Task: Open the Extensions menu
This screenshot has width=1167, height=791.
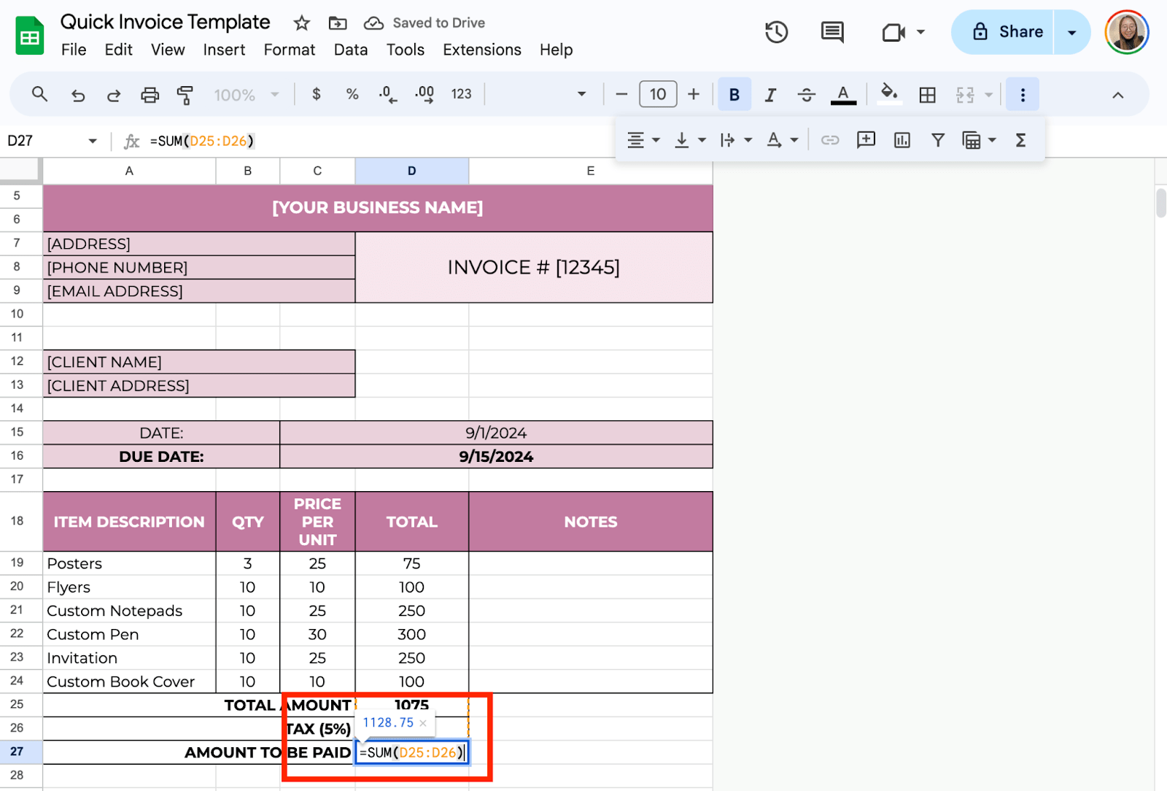Action: pos(481,50)
